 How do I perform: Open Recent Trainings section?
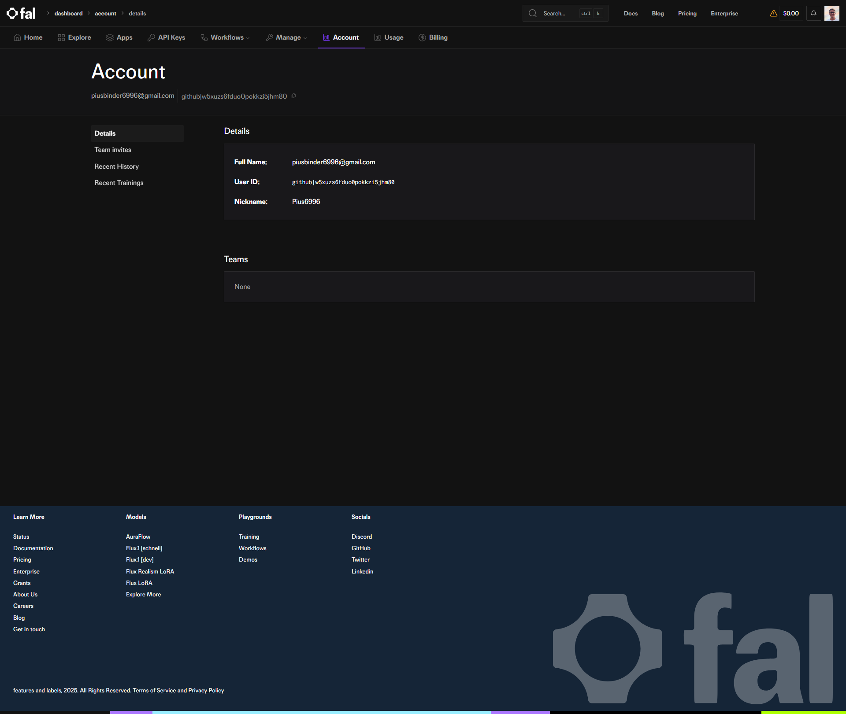(119, 183)
